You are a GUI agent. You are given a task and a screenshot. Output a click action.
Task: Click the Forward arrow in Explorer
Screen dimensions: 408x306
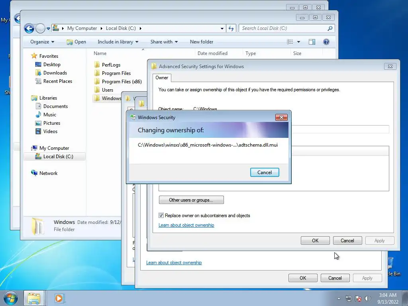point(40,28)
